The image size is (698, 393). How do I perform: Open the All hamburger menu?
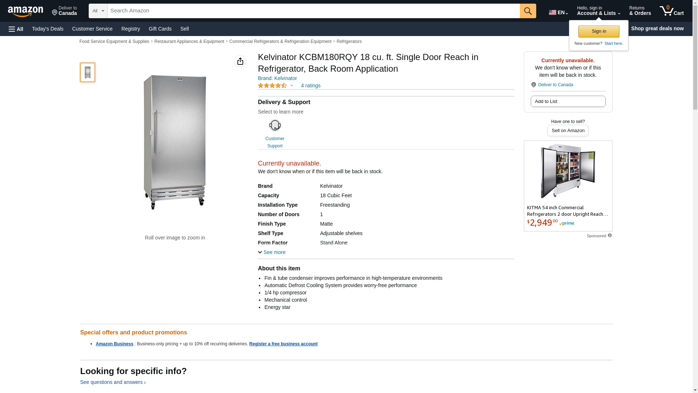16,29
